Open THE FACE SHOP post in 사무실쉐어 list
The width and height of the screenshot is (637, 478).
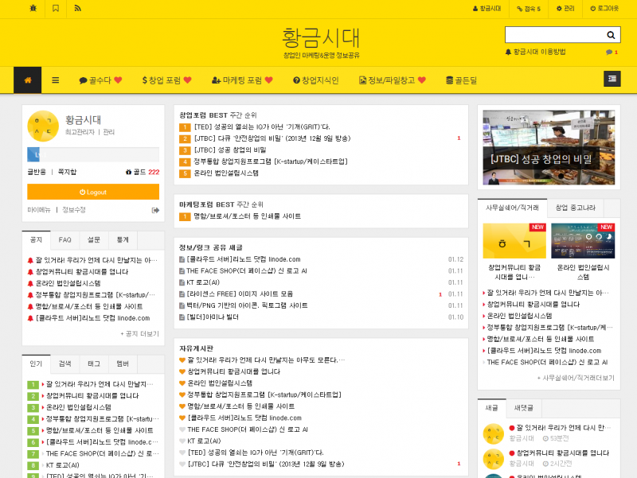[547, 363]
